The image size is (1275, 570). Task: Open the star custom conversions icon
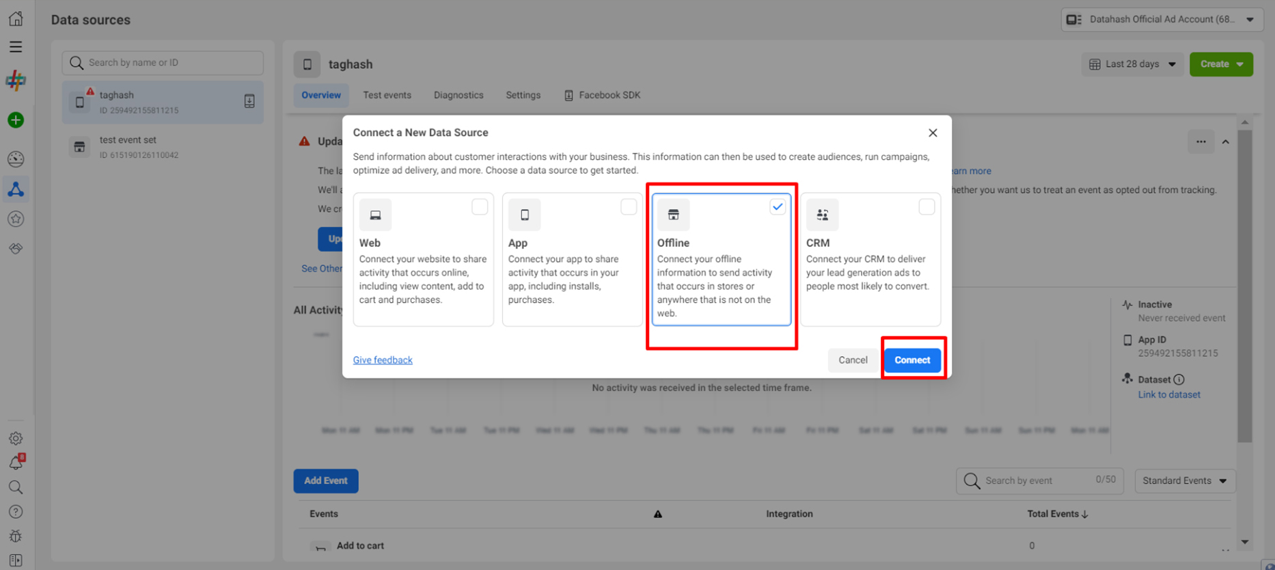coord(16,219)
